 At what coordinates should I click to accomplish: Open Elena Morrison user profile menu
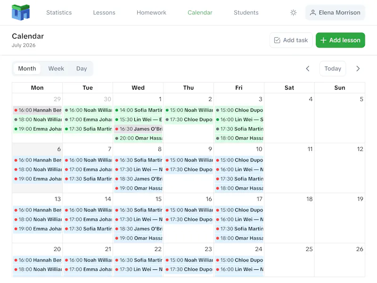pyautogui.click(x=335, y=13)
